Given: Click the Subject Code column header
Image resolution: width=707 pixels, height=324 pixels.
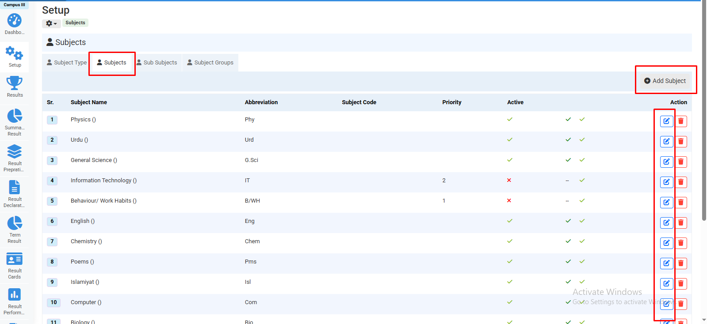Looking at the screenshot, I should pos(359,102).
